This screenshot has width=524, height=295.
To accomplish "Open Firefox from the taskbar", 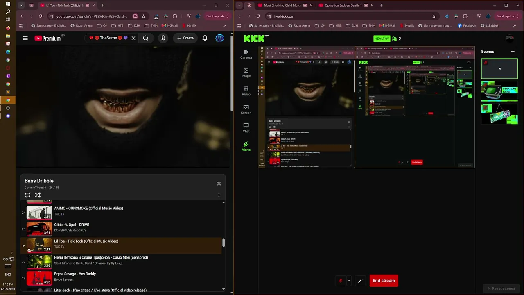I will (x=8, y=28).
